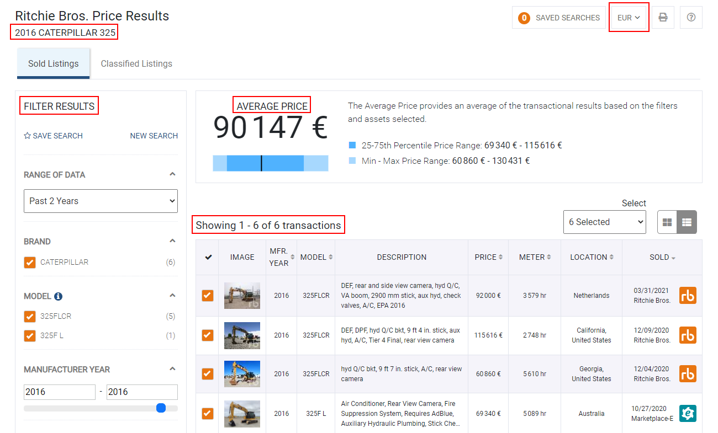Viewport: 718px width, 433px height.
Task: Open the 6 Selected dropdown
Action: 604,222
